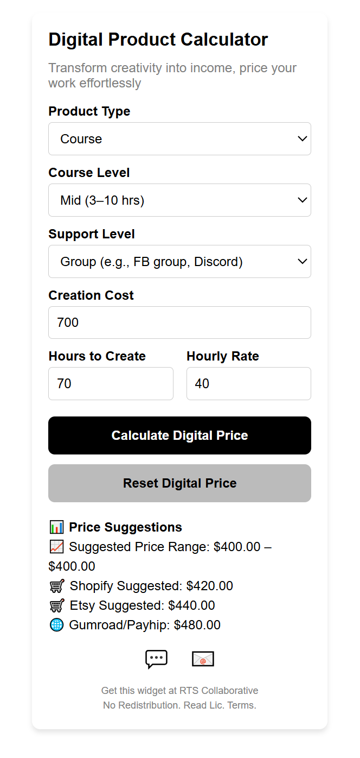Click the Hourly Rate field showing 40
The image size is (360, 758).
point(248,383)
